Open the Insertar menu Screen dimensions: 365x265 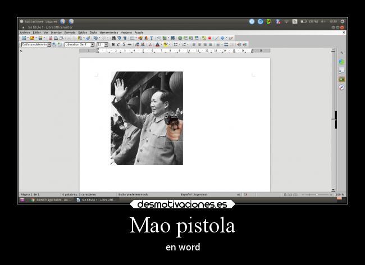[x=56, y=33]
